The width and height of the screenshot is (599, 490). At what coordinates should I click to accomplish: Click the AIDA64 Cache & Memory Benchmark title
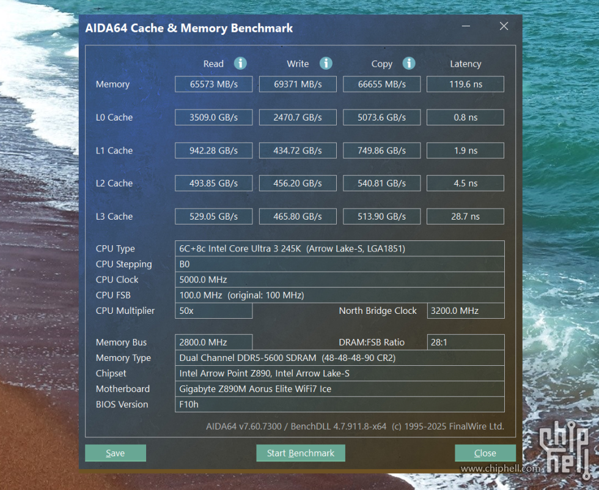pos(189,28)
